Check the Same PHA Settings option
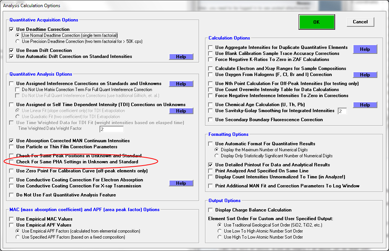This screenshot has width=389, height=251. pyautogui.click(x=12, y=162)
